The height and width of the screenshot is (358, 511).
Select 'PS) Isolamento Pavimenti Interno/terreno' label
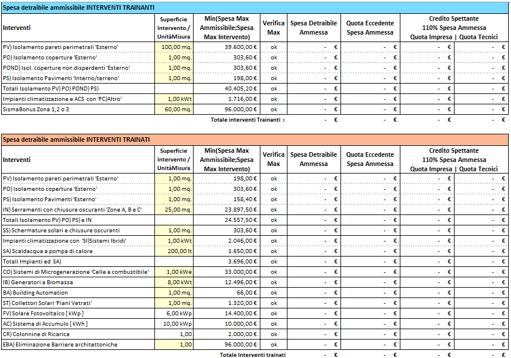(61, 78)
